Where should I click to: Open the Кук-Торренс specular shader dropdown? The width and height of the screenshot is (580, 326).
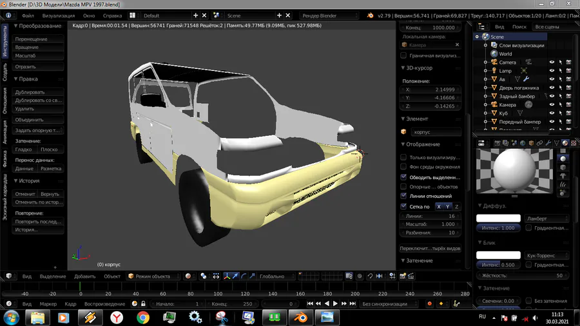(x=546, y=255)
